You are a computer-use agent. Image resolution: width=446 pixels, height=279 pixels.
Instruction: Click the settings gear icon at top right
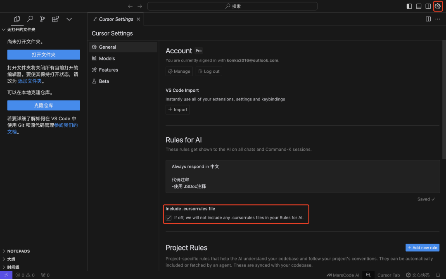point(437,6)
